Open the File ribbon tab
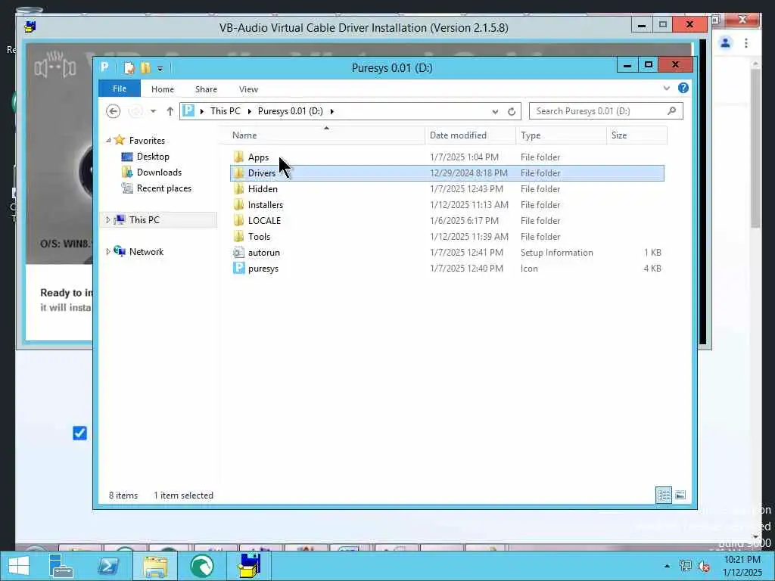 coord(120,89)
